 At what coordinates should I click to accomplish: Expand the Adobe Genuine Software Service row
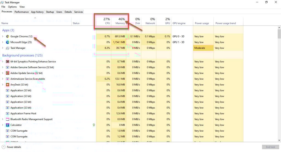(2, 67)
